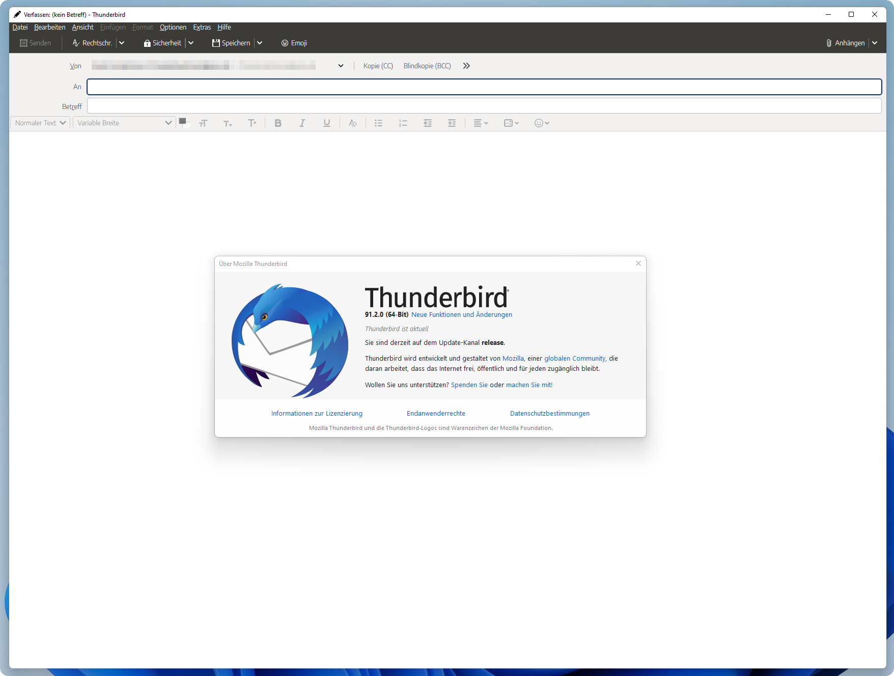This screenshot has width=894, height=676.
Task: Open the Anhängen dropdown arrow
Action: tap(875, 43)
